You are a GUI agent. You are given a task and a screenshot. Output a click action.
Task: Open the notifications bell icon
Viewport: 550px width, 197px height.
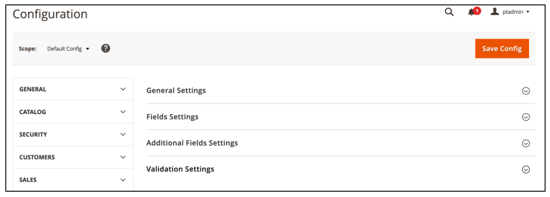pyautogui.click(x=472, y=12)
